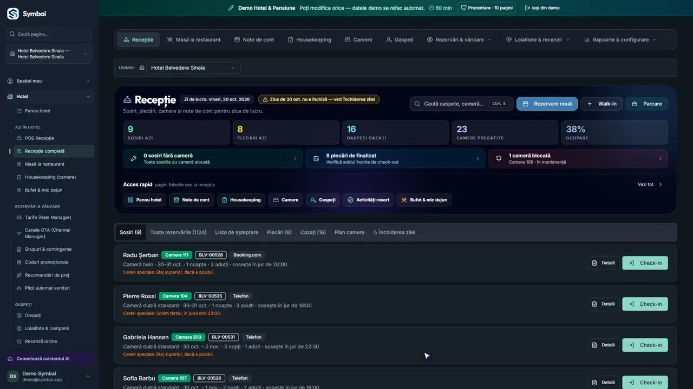This screenshot has height=389, width=693.
Task: Open the 1 cameră blocată alert
Action: pos(578,159)
